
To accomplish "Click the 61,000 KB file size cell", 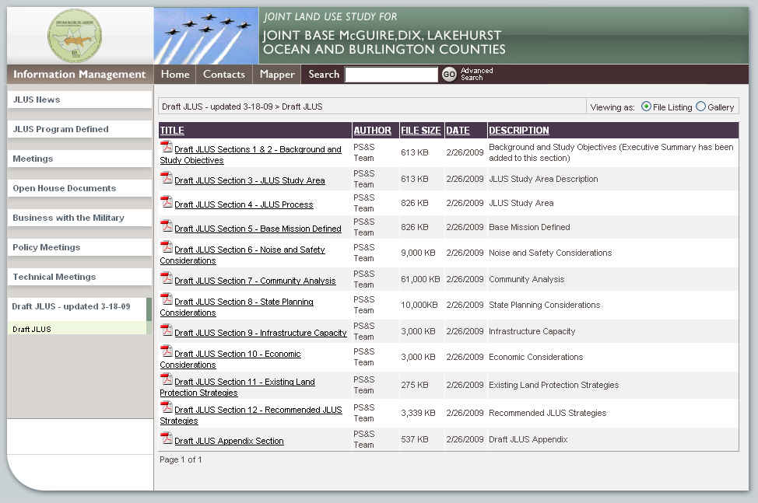I will pos(420,280).
